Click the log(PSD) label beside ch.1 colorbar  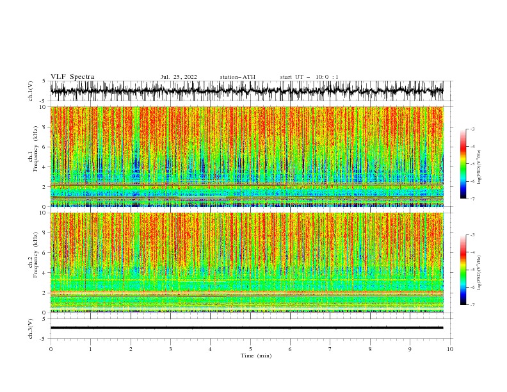tap(479, 167)
